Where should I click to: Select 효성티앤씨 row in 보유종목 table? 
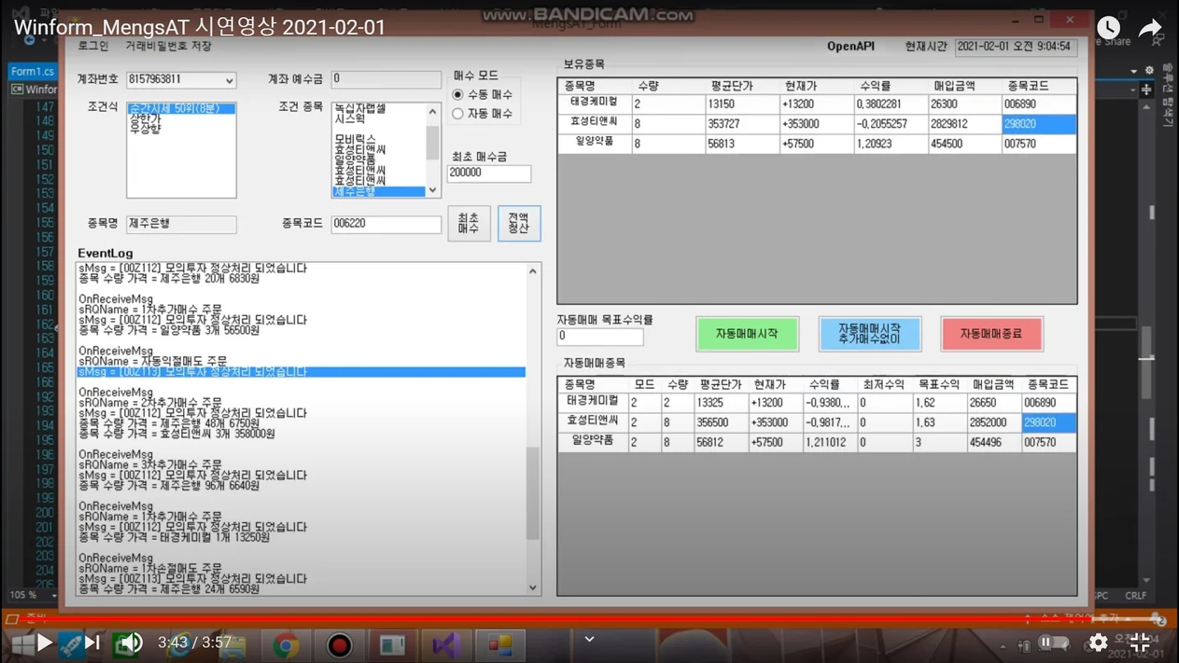pyautogui.click(x=817, y=124)
